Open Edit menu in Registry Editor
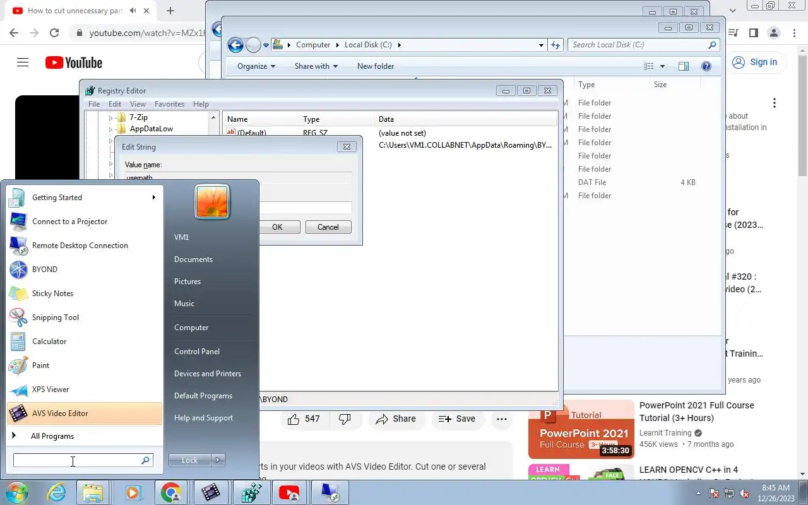This screenshot has width=808, height=505. [x=115, y=104]
